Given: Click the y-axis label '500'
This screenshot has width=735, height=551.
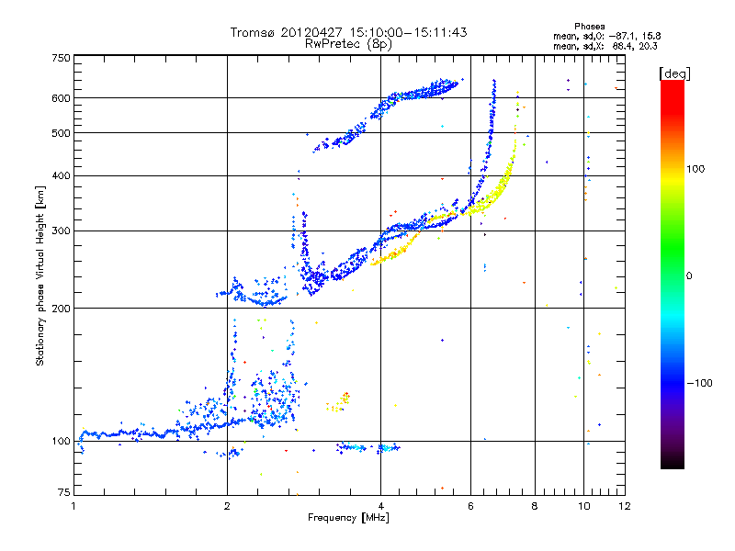Looking at the screenshot, I should 61,133.
